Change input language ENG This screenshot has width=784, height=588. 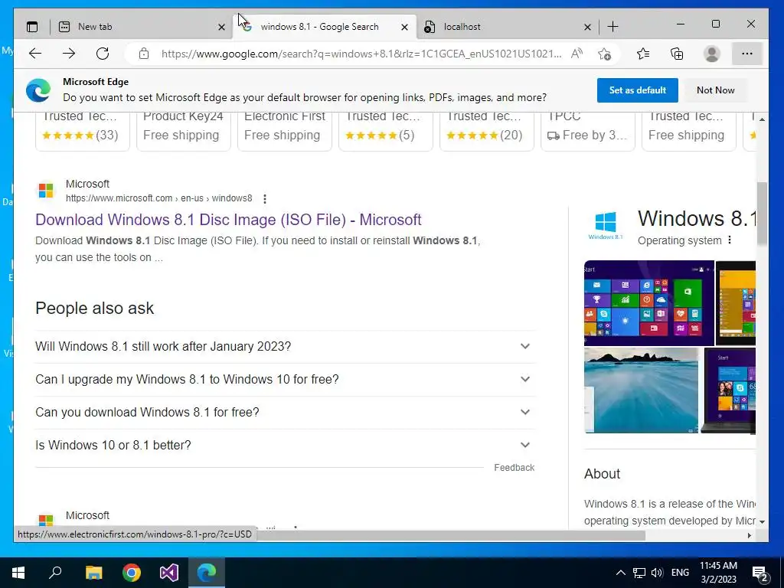click(x=680, y=573)
